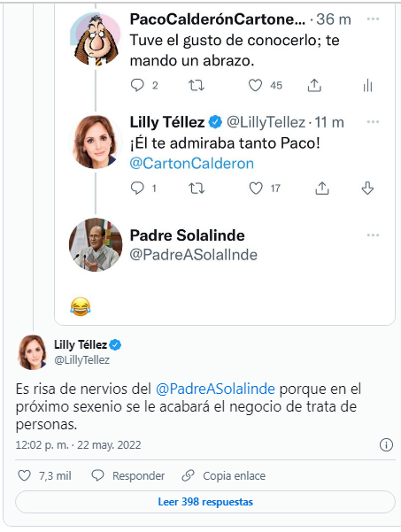Image resolution: width=401 pixels, height=532 pixels.
Task: Open @CartonCalderon mention link
Action: click(x=192, y=164)
